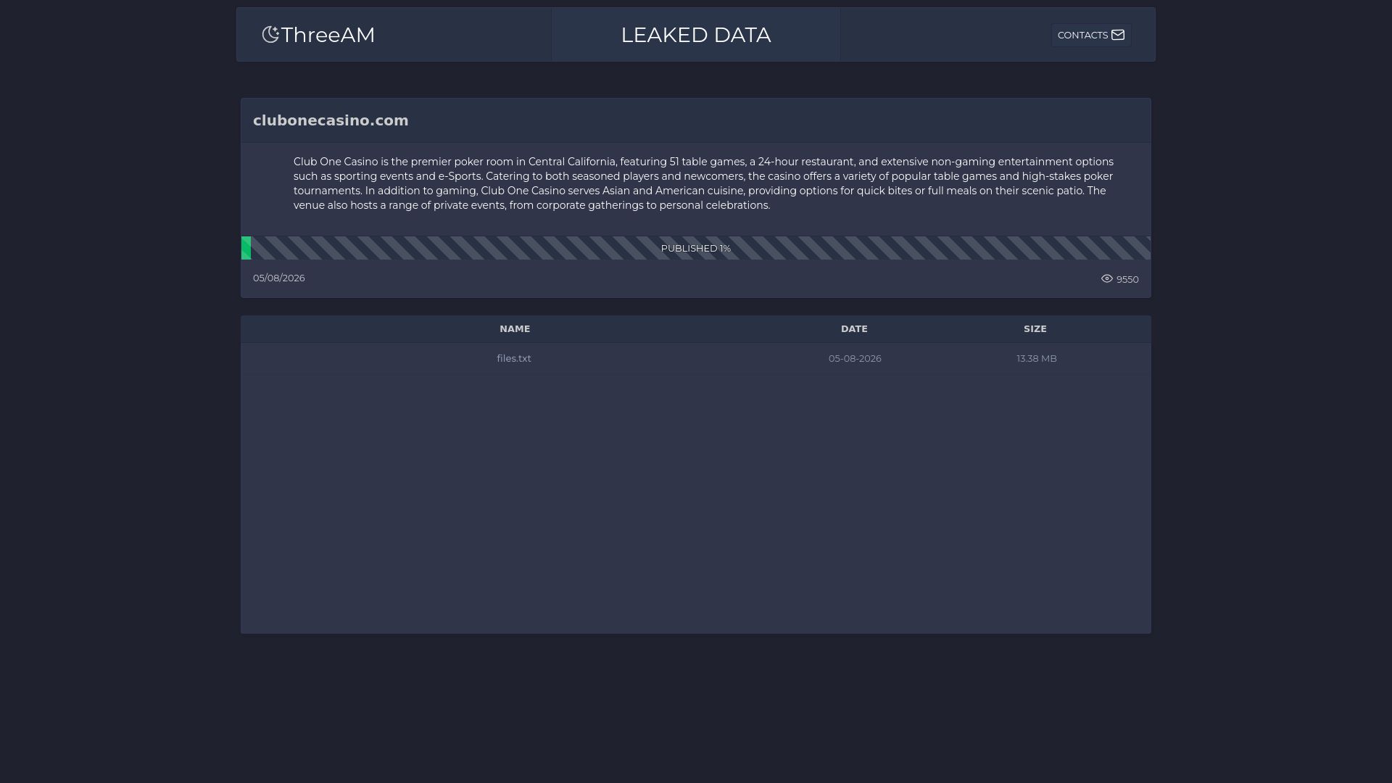Click the file date 05-08-2026
The image size is (1392, 783).
(x=855, y=359)
